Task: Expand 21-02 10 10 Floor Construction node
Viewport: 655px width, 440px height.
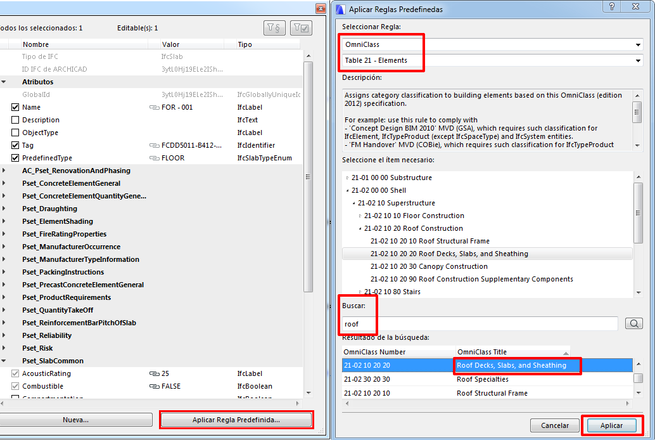Action: click(360, 216)
